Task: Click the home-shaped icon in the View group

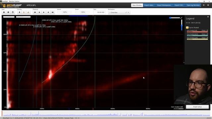Action: [4, 12]
